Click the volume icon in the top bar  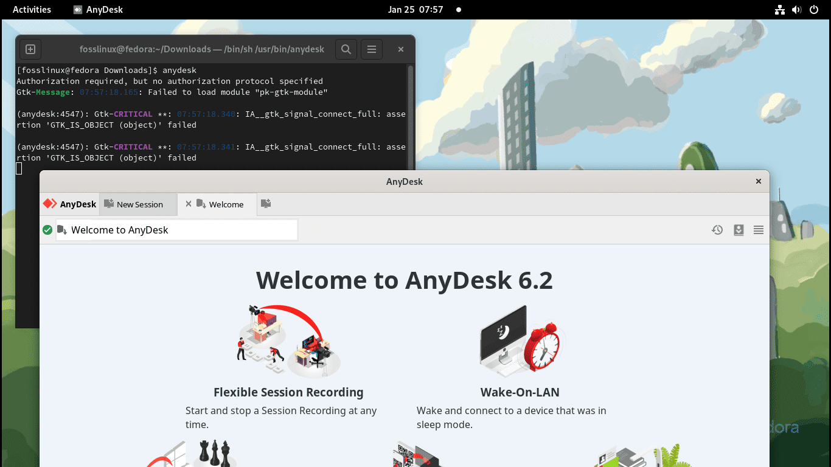tap(796, 9)
